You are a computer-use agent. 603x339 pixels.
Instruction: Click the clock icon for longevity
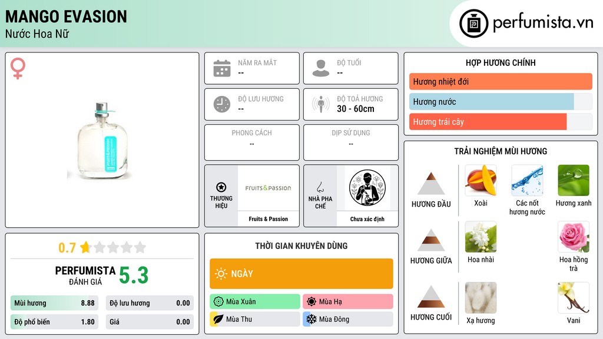222,104
